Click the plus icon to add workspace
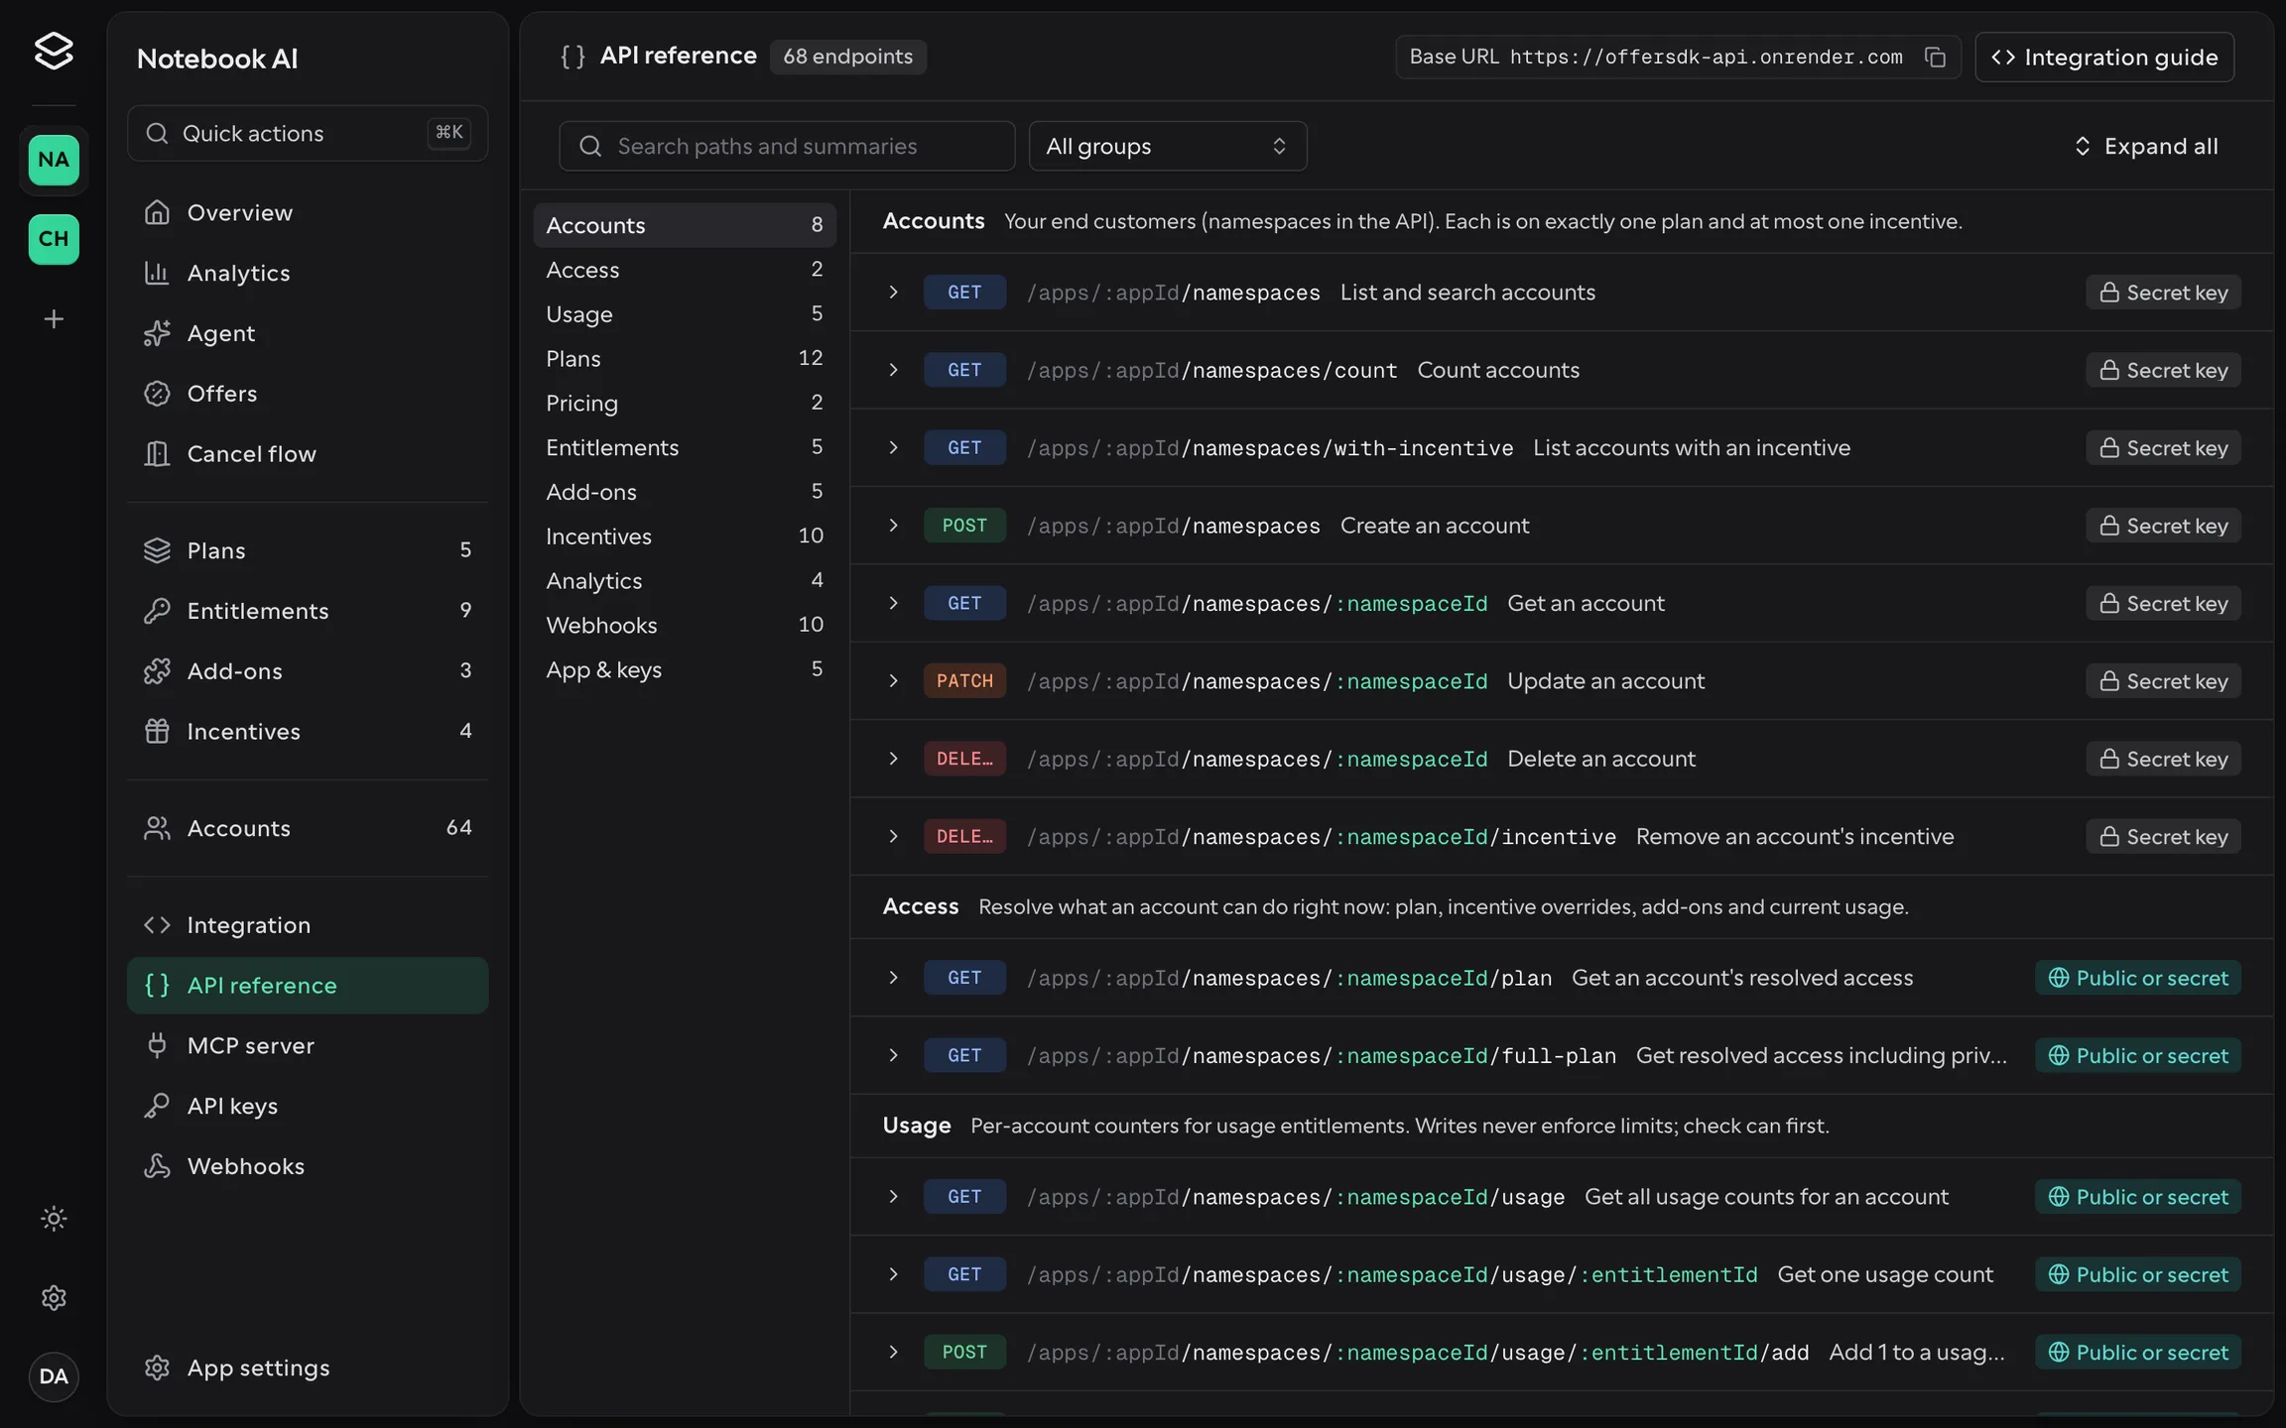Viewport: 2286px width, 1428px height. [x=54, y=319]
